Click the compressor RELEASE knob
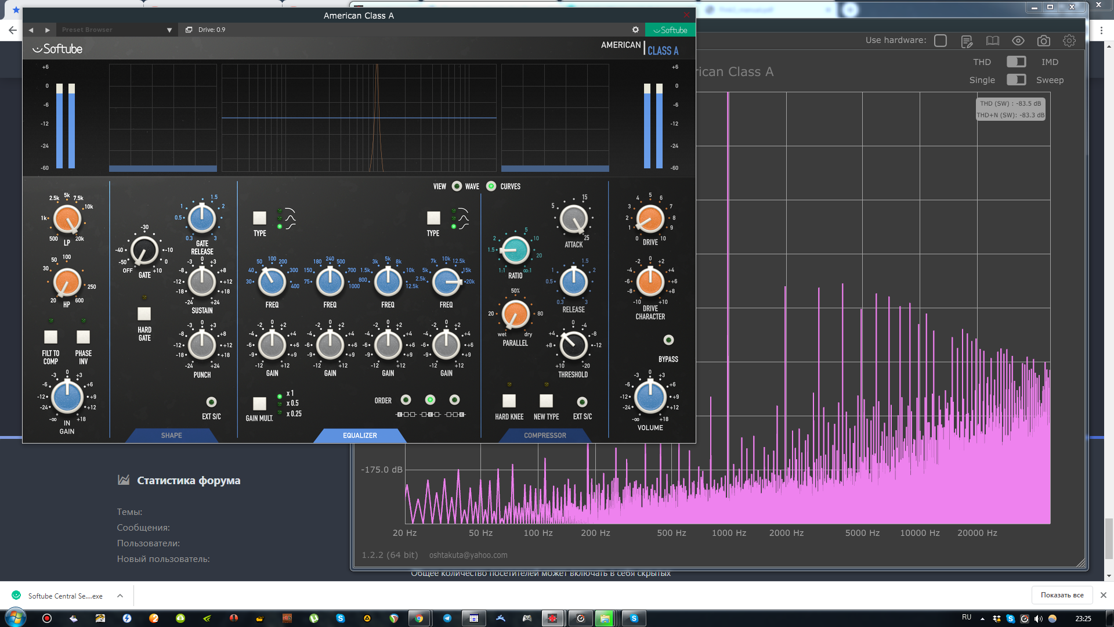1114x627 pixels. pos(573,282)
